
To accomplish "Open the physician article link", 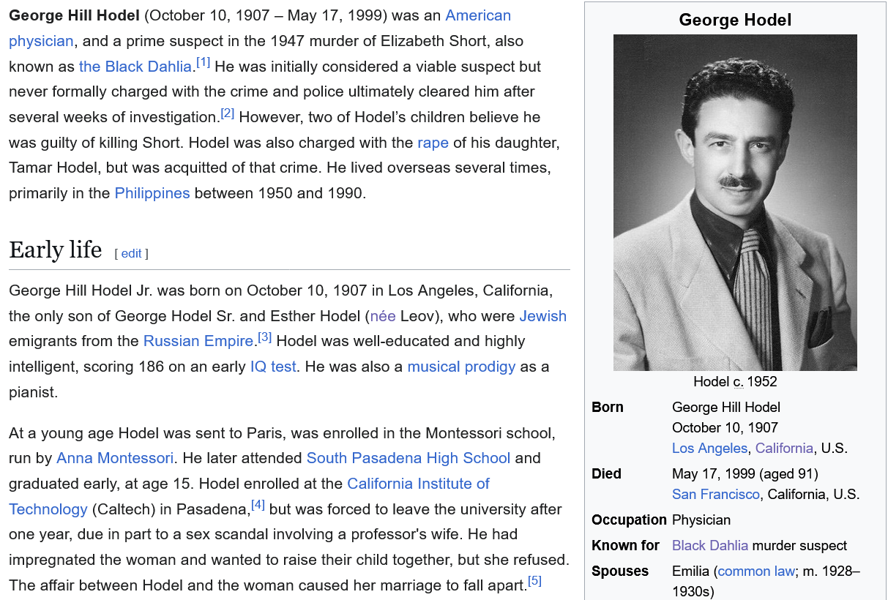I will [x=41, y=41].
